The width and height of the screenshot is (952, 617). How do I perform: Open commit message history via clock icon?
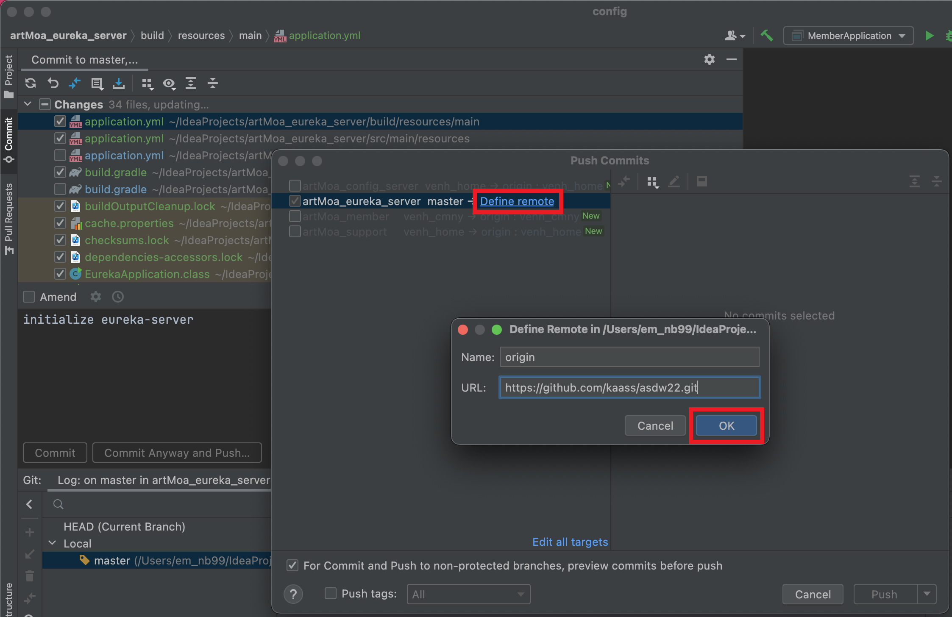[x=117, y=297]
